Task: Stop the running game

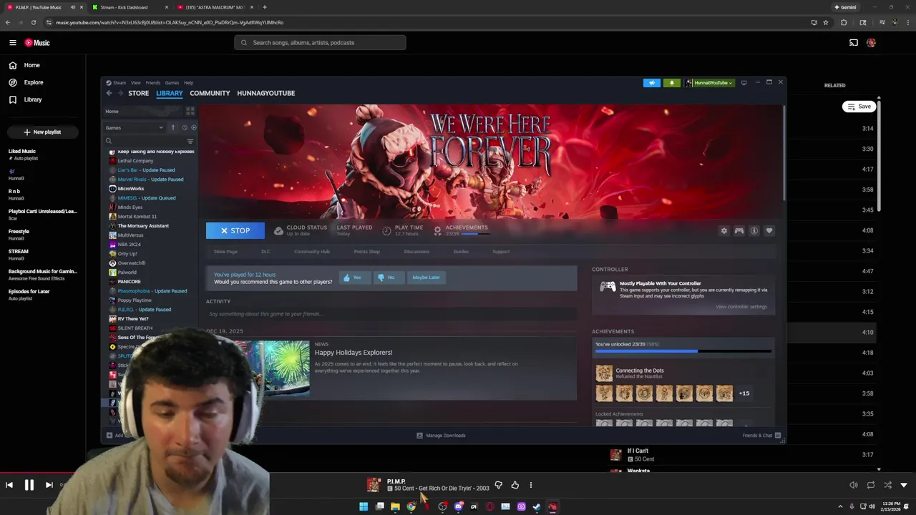Action: click(x=235, y=231)
